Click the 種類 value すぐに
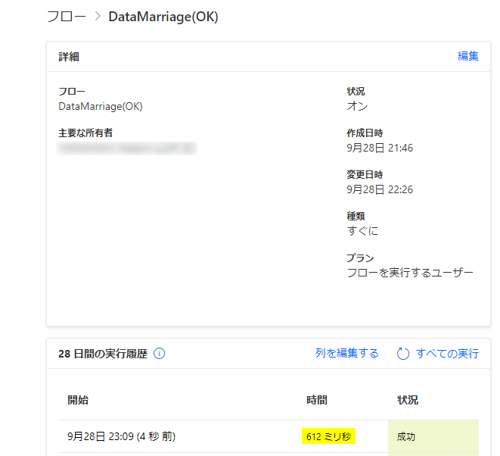Screen dimensions: 500x456 pyautogui.click(x=362, y=230)
